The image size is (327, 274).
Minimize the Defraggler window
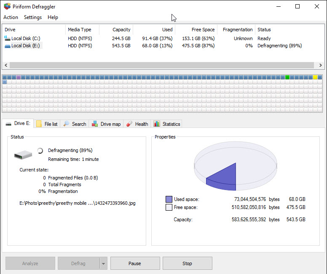pyautogui.click(x=279, y=6)
